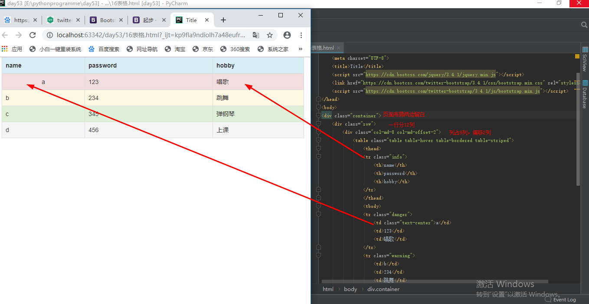Fold the tr class danger block

coord(318,214)
